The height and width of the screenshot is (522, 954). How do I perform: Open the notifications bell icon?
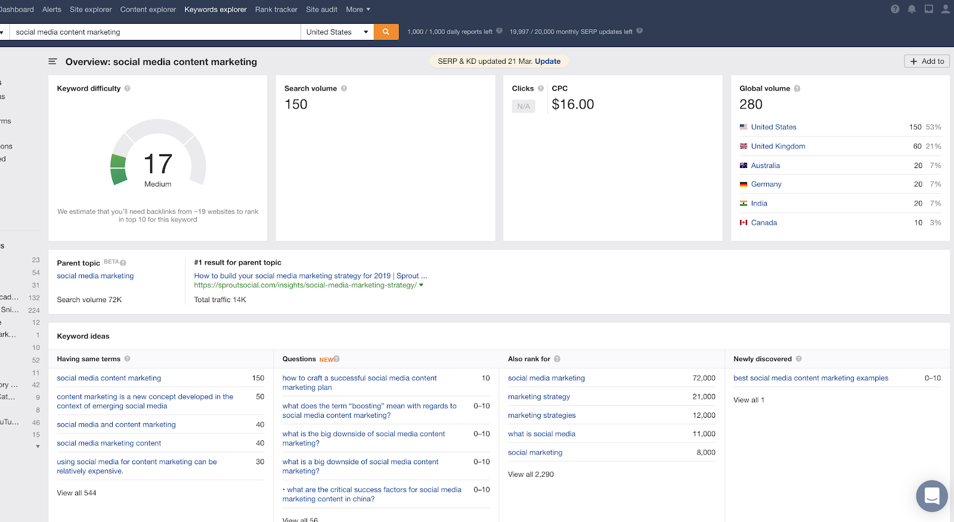(x=912, y=9)
